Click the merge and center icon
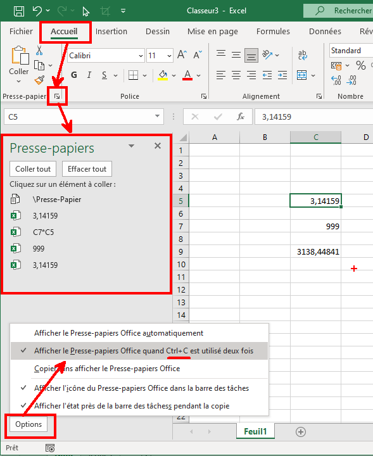Image resolution: width=373 pixels, height=456 pixels. pyautogui.click(x=302, y=75)
